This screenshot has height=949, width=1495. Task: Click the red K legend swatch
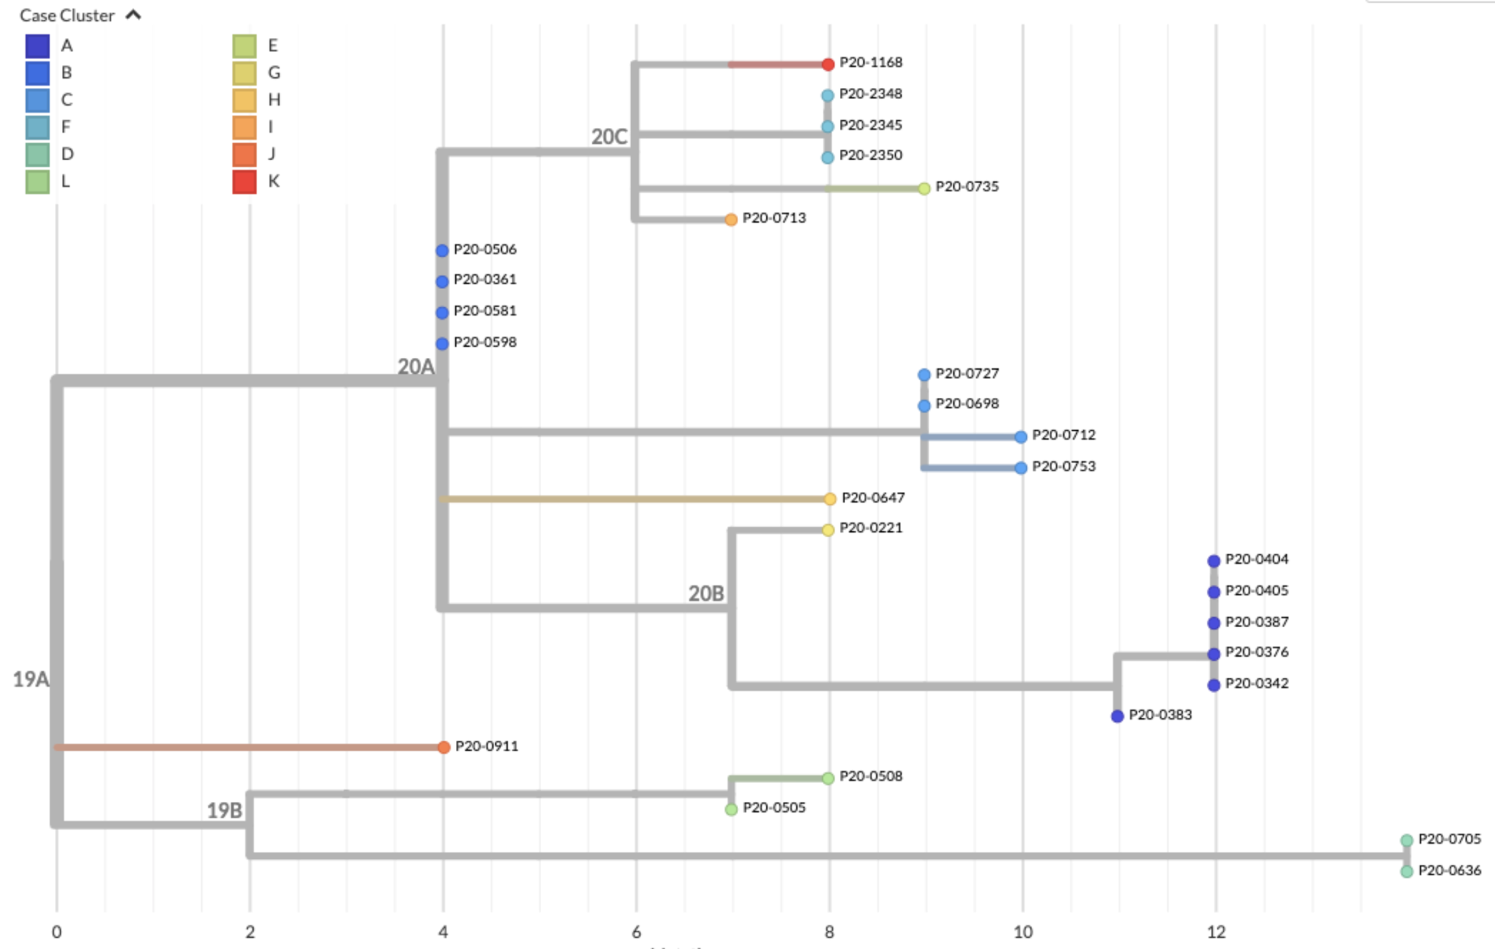coord(244,181)
